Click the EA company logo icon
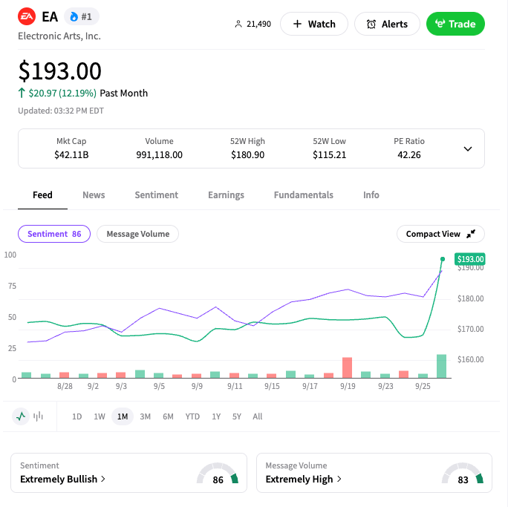The height and width of the screenshot is (507, 508). tap(27, 16)
